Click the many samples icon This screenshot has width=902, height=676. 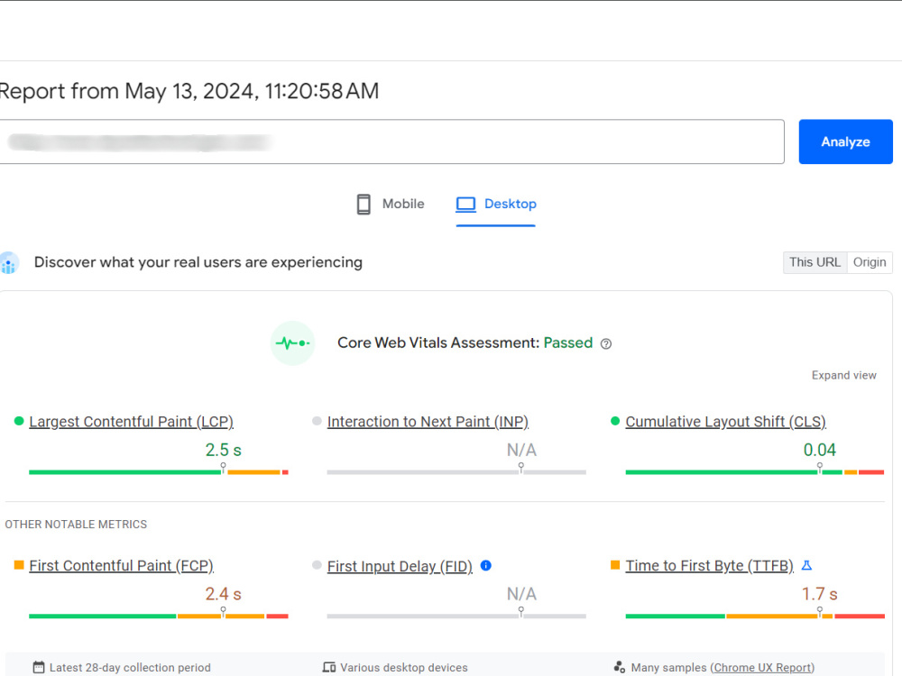[x=620, y=667]
